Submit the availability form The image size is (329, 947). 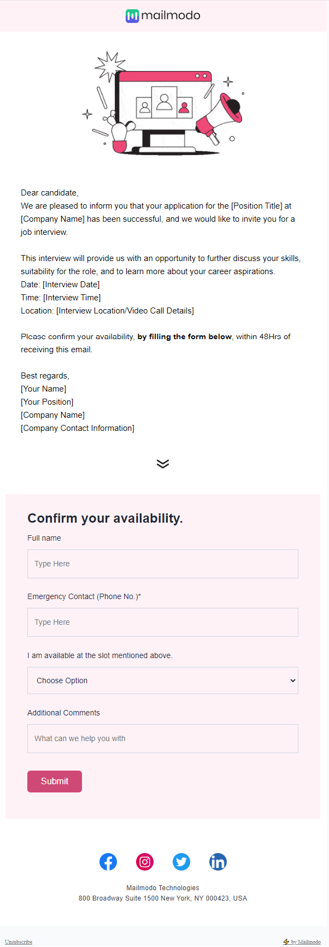pyautogui.click(x=55, y=781)
